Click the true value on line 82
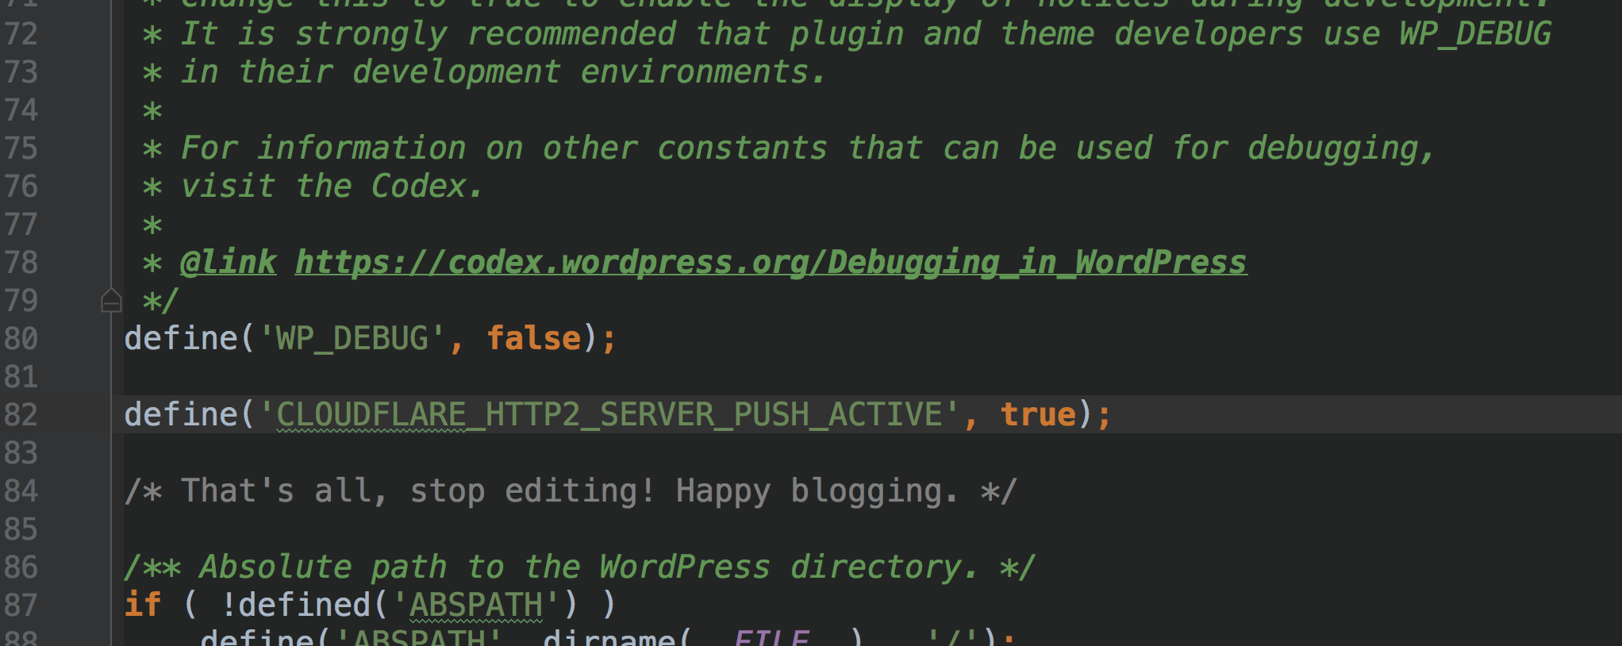 pos(1038,414)
